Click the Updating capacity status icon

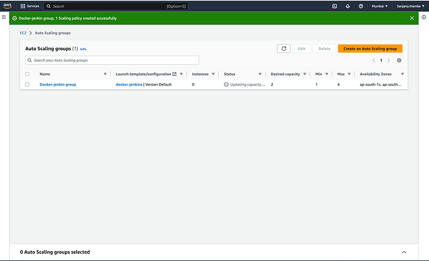click(x=226, y=84)
